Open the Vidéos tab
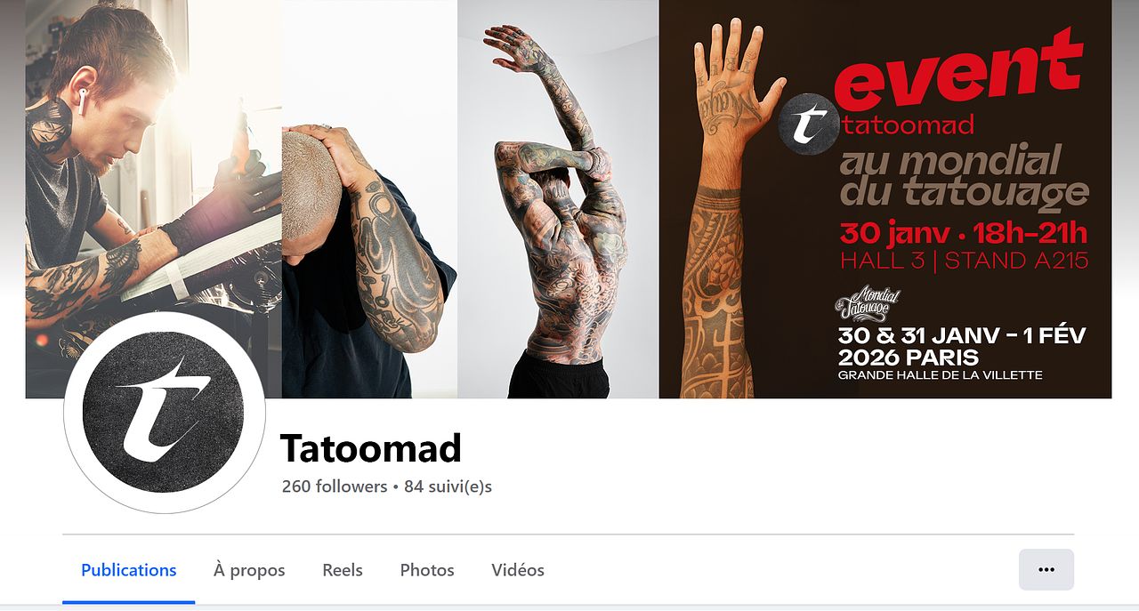This screenshot has width=1139, height=611. click(x=518, y=570)
